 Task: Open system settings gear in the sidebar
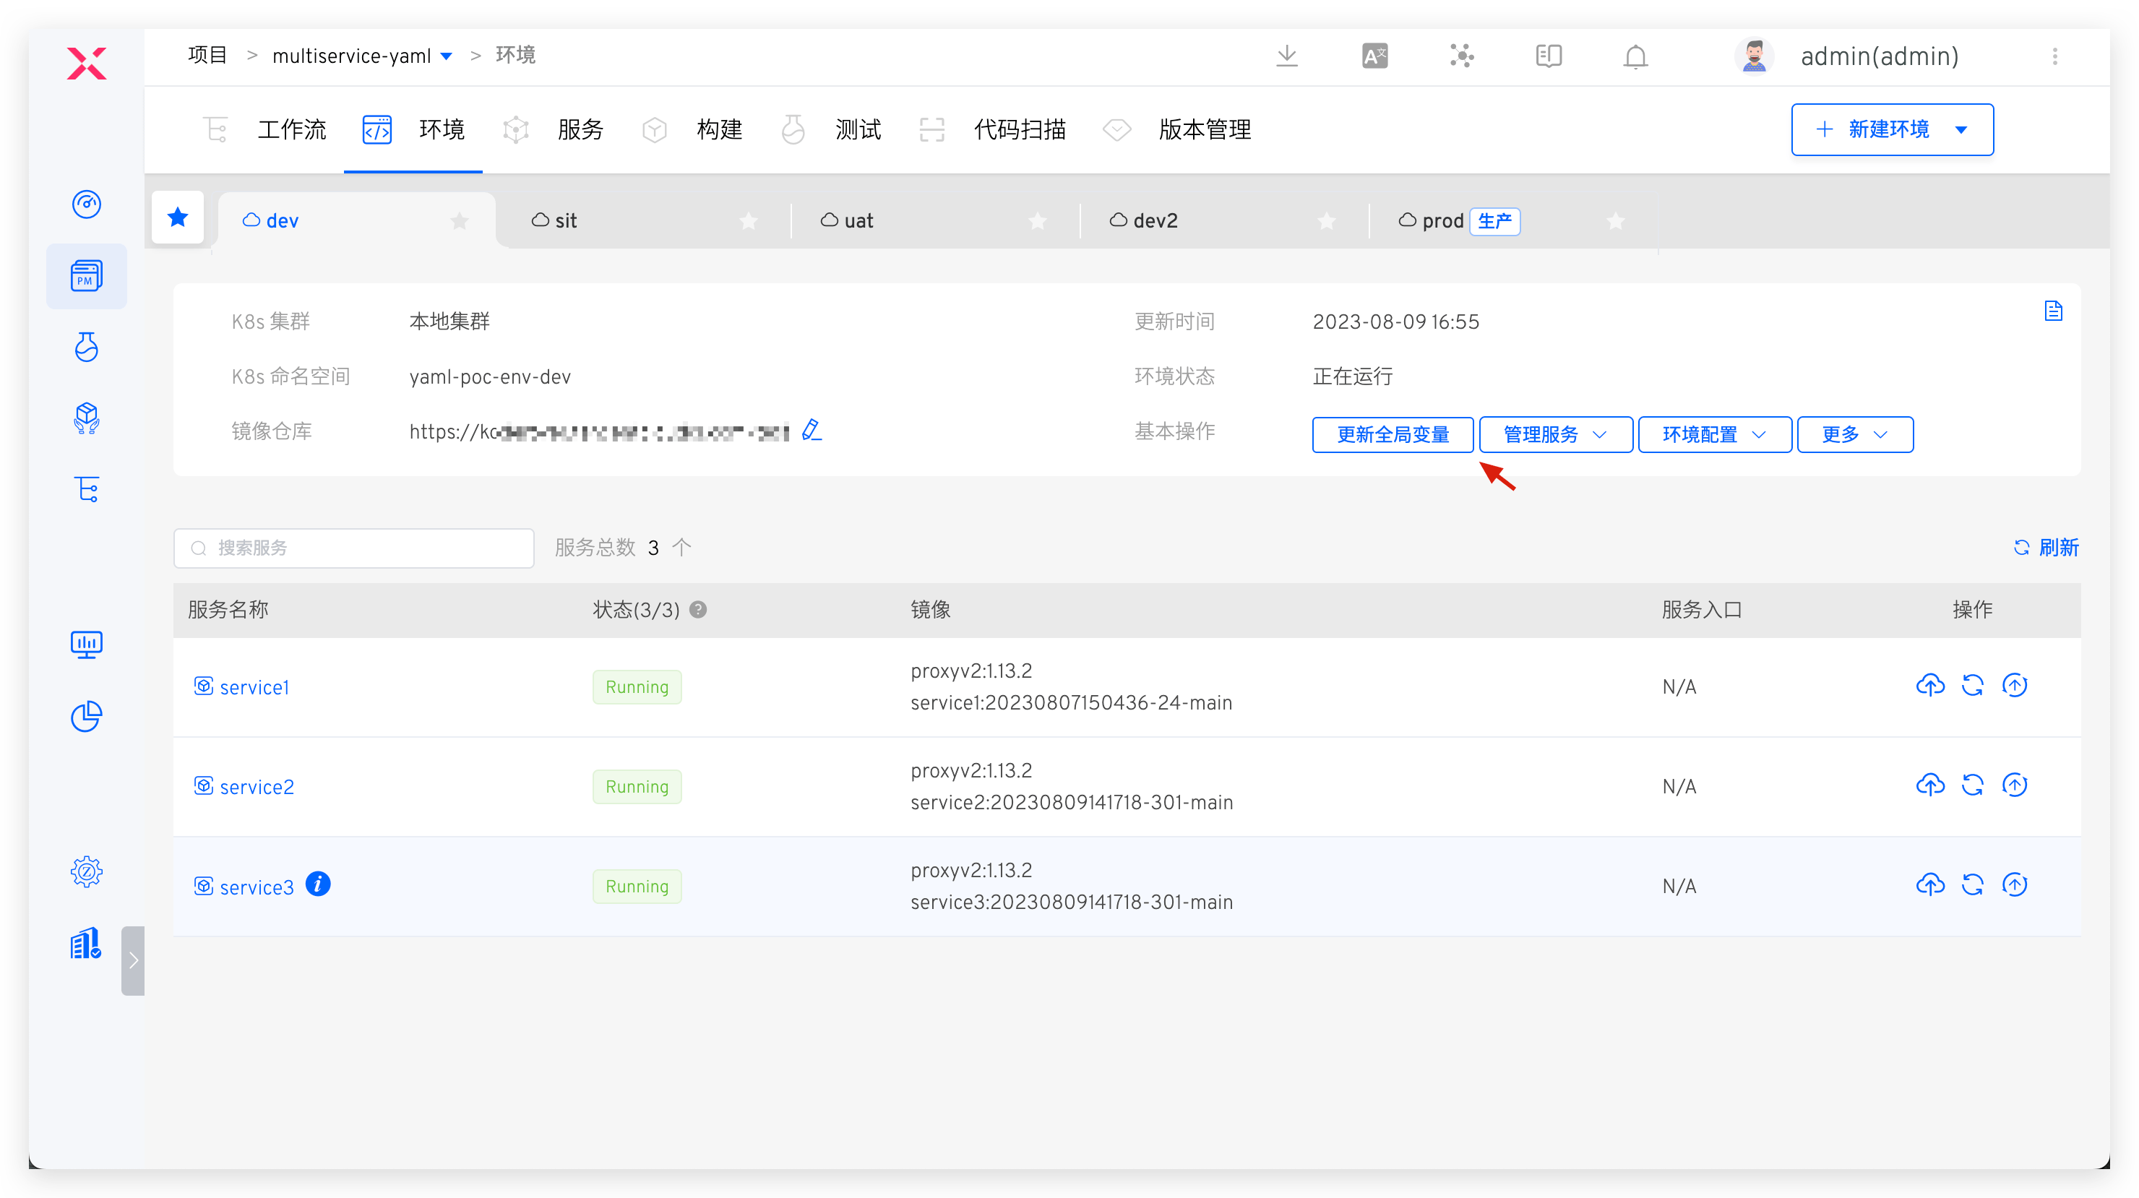(x=87, y=871)
